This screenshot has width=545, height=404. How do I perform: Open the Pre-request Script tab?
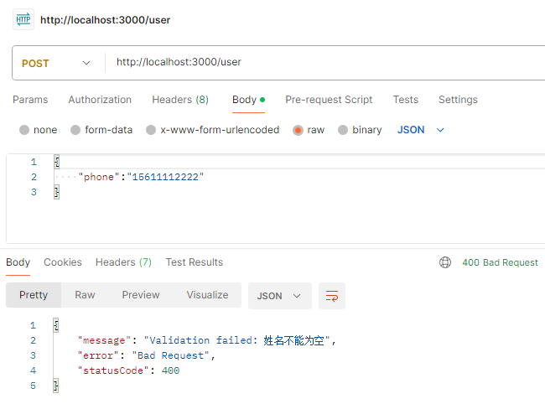[329, 100]
